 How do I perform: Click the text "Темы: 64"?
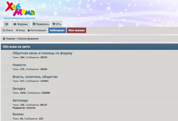18,119
